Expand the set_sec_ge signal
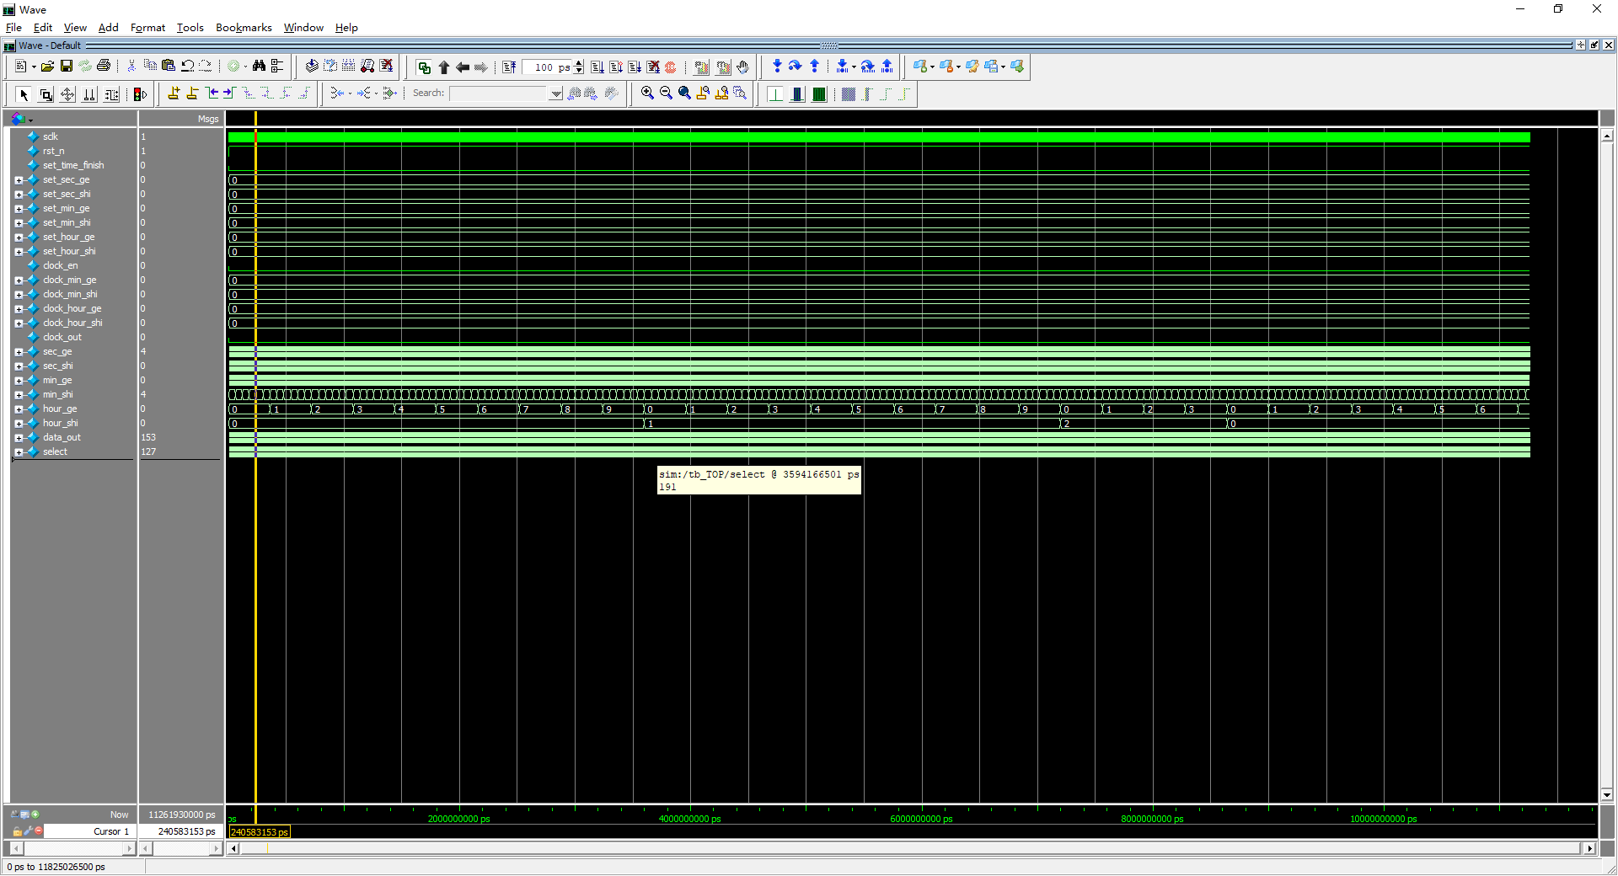This screenshot has height=876, width=1618. point(19,180)
